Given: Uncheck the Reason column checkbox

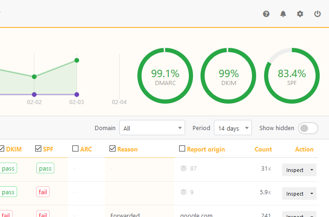Looking at the screenshot, I should point(112,149).
